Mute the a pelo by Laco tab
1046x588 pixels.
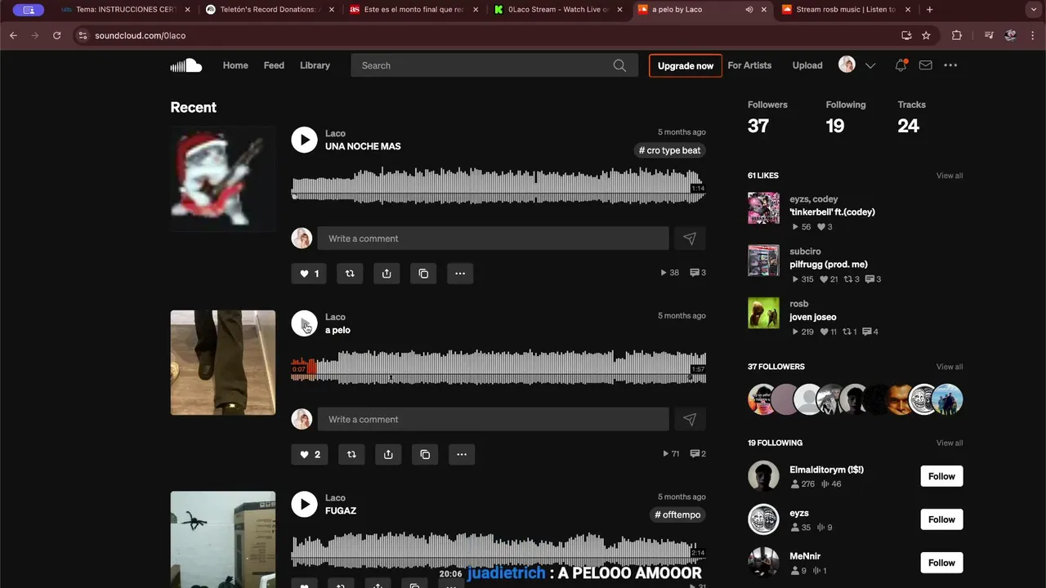click(x=749, y=10)
